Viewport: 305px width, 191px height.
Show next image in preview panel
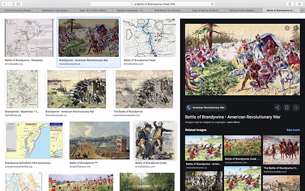coord(295,28)
